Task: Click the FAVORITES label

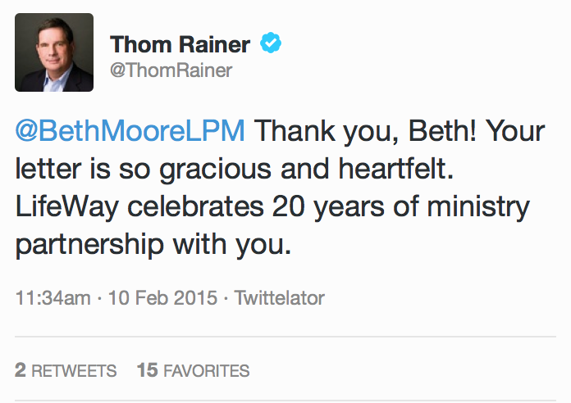Action: coord(207,371)
